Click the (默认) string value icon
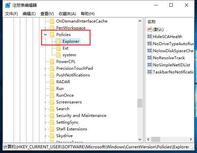Image resolution: width=197 pixels, height=153 pixels. (x=150, y=29)
